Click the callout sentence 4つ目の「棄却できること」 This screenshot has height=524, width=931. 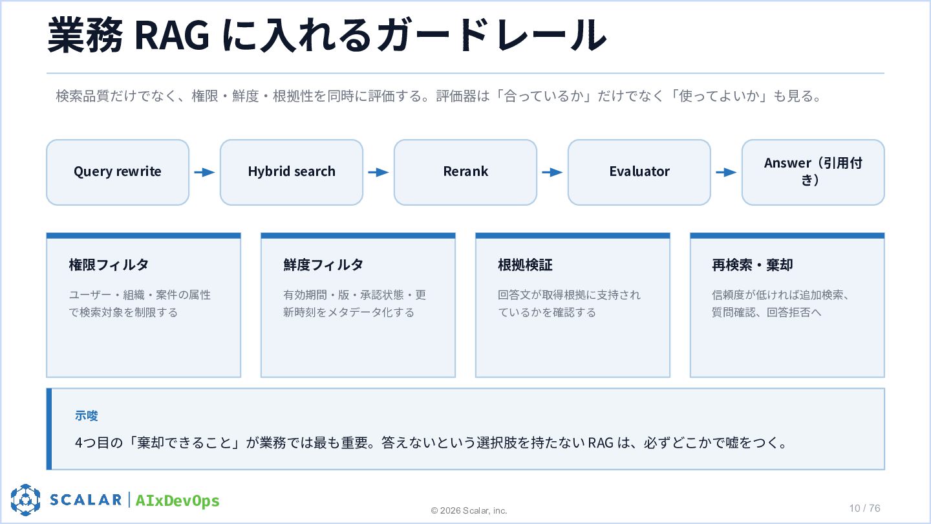tap(431, 443)
